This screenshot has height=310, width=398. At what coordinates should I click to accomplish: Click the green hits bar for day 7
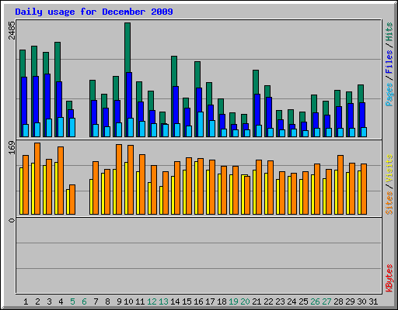click(x=93, y=90)
